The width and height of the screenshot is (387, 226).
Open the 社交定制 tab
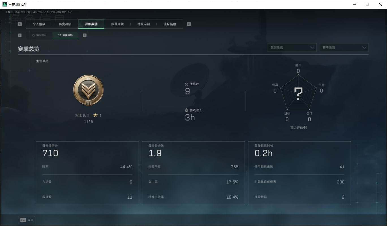pyautogui.click(x=143, y=24)
